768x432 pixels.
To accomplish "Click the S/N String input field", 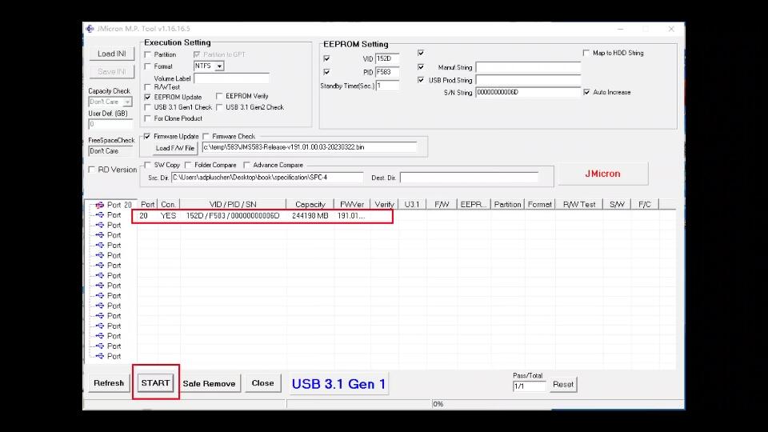I will [528, 92].
